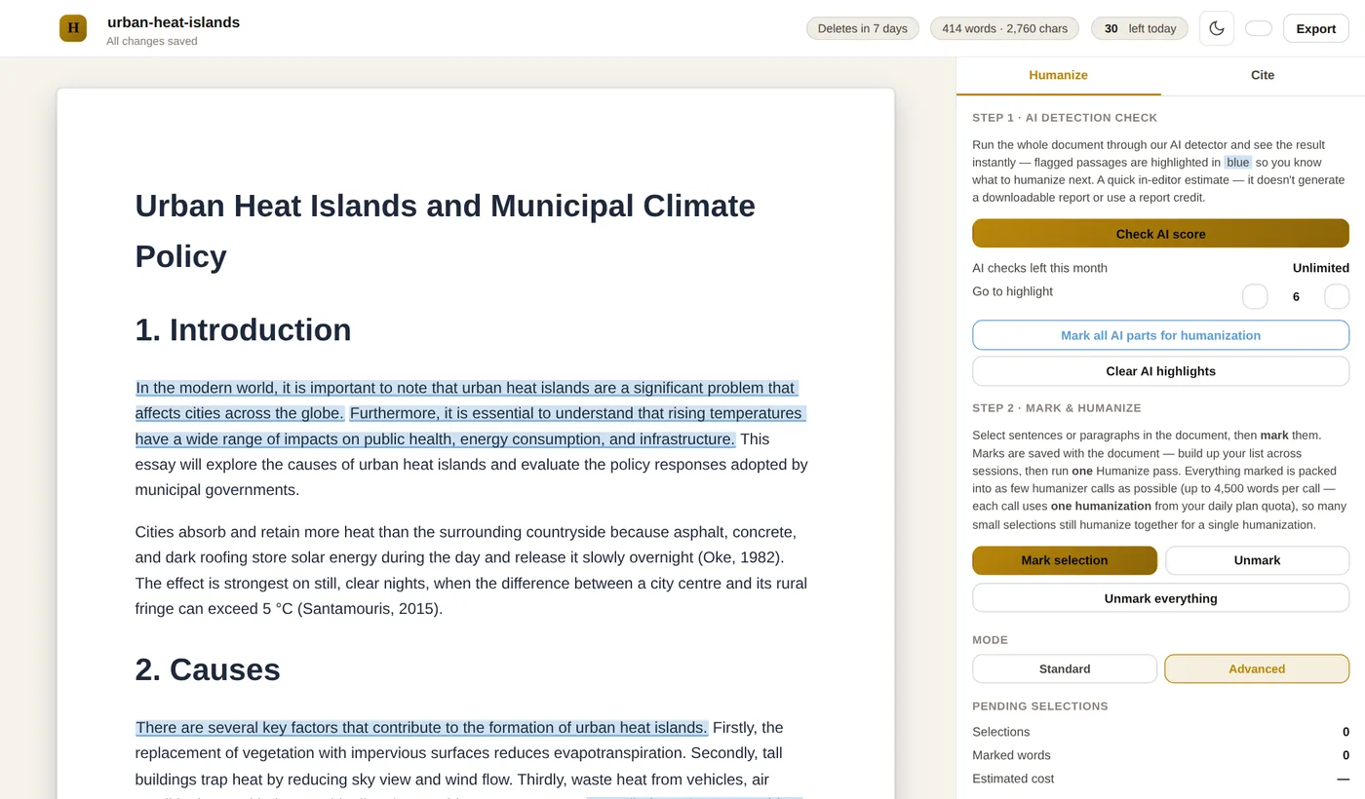The height and width of the screenshot is (799, 1365).
Task: Click the gold H app logo
Action: (73, 28)
